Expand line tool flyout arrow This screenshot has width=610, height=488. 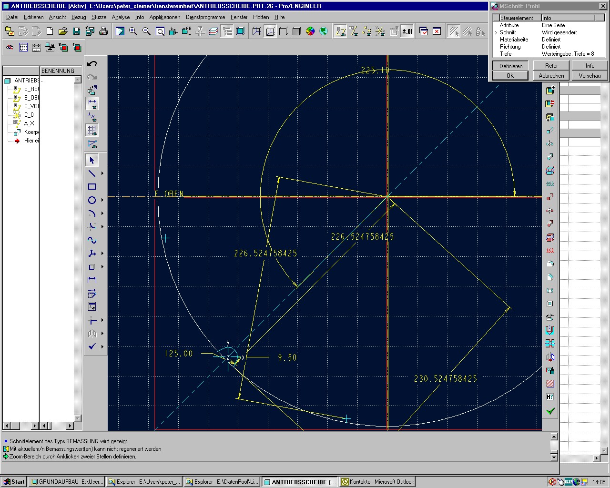click(102, 173)
